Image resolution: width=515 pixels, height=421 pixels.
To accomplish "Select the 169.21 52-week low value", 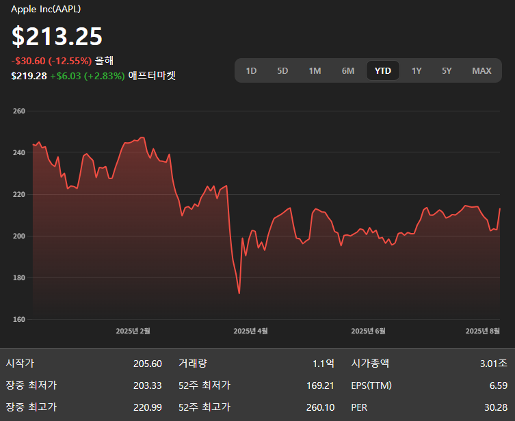I will pyautogui.click(x=320, y=385).
